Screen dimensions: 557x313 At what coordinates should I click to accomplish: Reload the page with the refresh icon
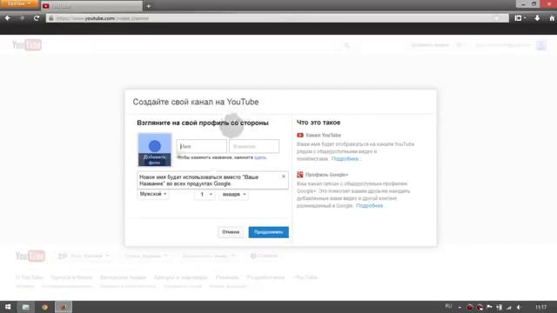[x=37, y=17]
